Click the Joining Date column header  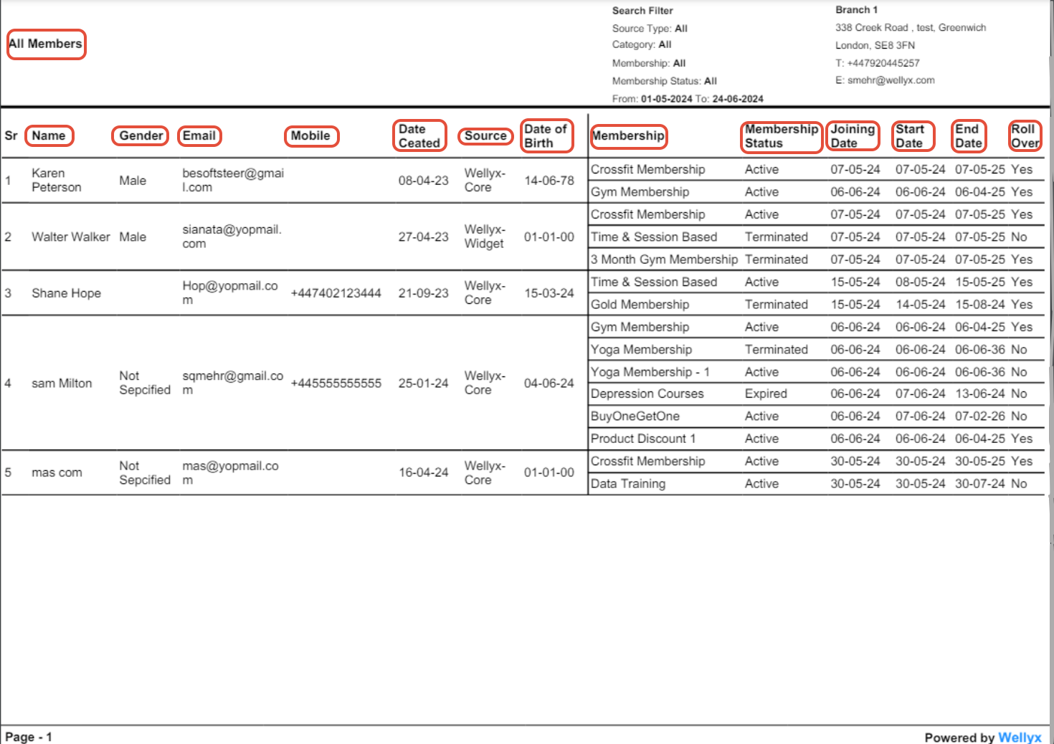click(x=853, y=136)
